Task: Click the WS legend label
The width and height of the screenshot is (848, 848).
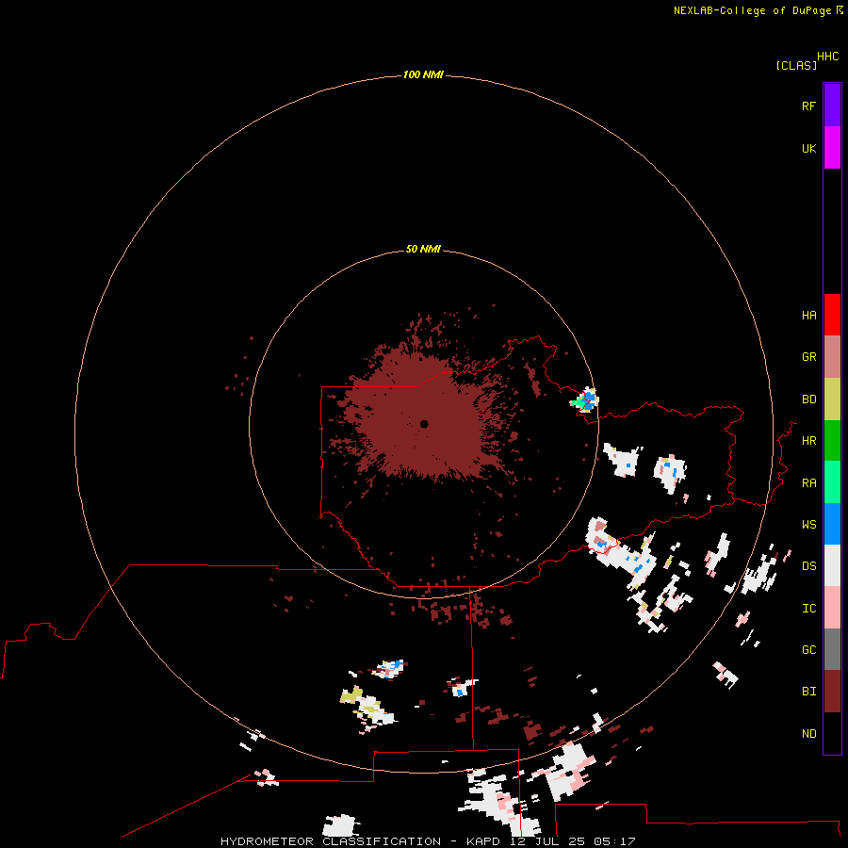Action: pos(808,525)
